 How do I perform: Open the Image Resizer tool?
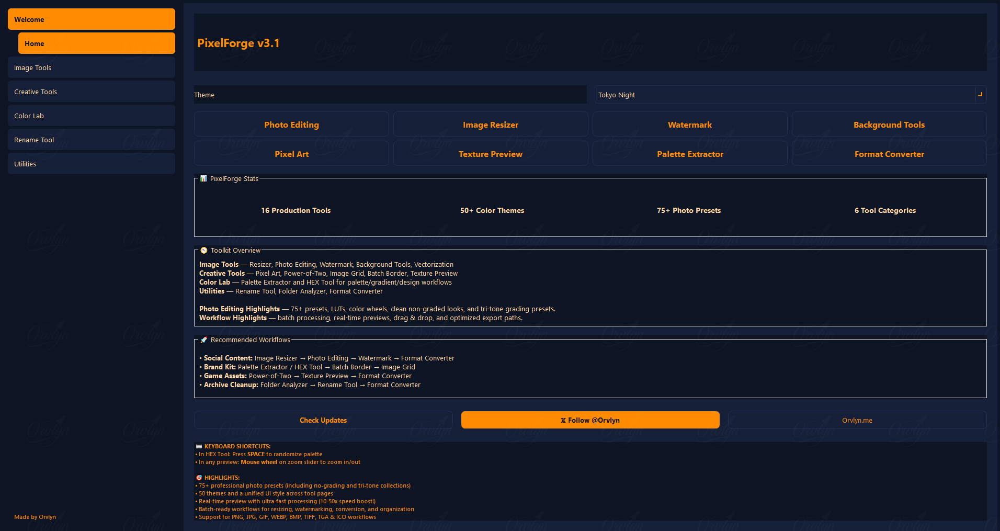[x=491, y=125]
